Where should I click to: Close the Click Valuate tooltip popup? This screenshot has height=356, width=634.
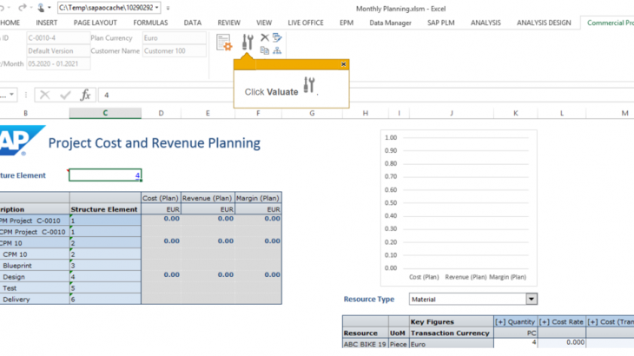pyautogui.click(x=344, y=64)
